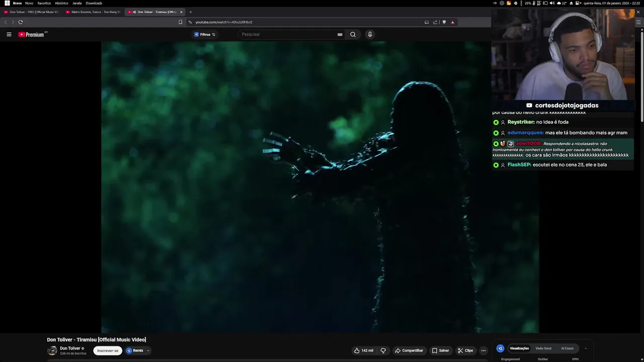Open the system windows logo menu
The height and width of the screenshot is (362, 644).
click(7, 3)
